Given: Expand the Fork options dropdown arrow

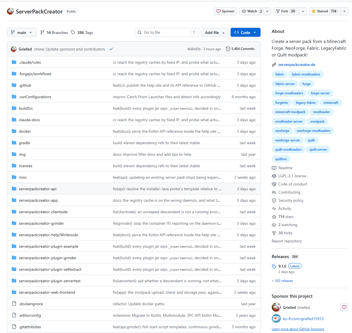Looking at the screenshot, I should point(303,11).
